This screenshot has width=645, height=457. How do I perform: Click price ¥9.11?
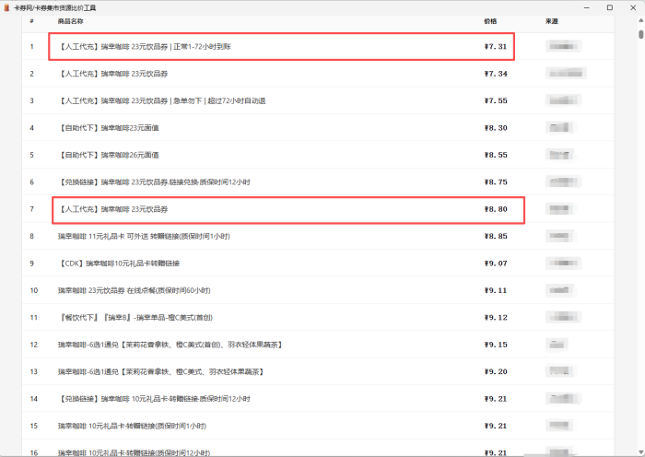click(x=496, y=290)
